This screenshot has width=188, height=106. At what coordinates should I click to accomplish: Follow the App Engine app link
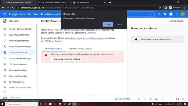[74, 38]
